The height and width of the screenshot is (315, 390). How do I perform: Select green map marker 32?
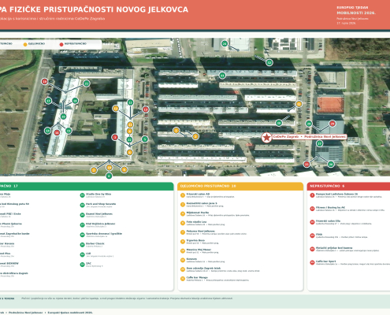(x=269, y=62)
